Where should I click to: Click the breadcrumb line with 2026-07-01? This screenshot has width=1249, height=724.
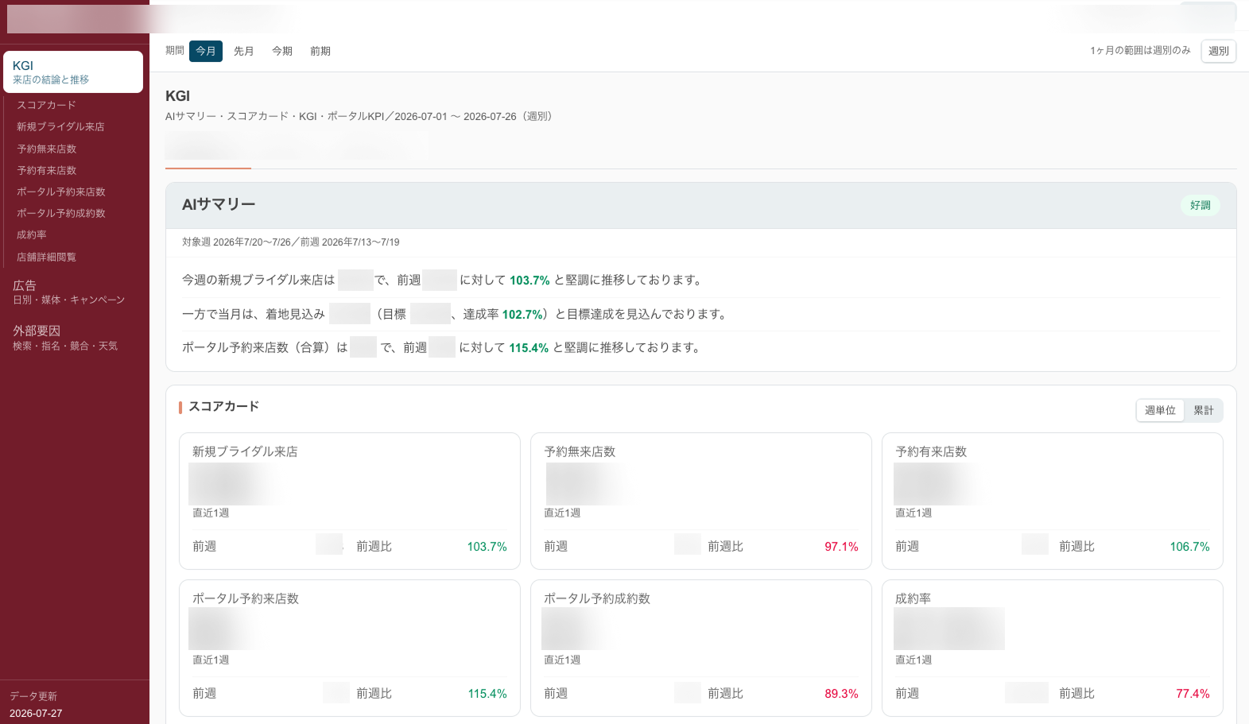click(361, 116)
